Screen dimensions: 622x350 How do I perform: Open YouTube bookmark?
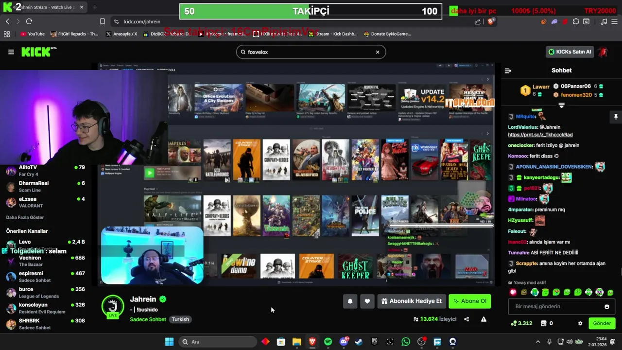tap(32, 34)
